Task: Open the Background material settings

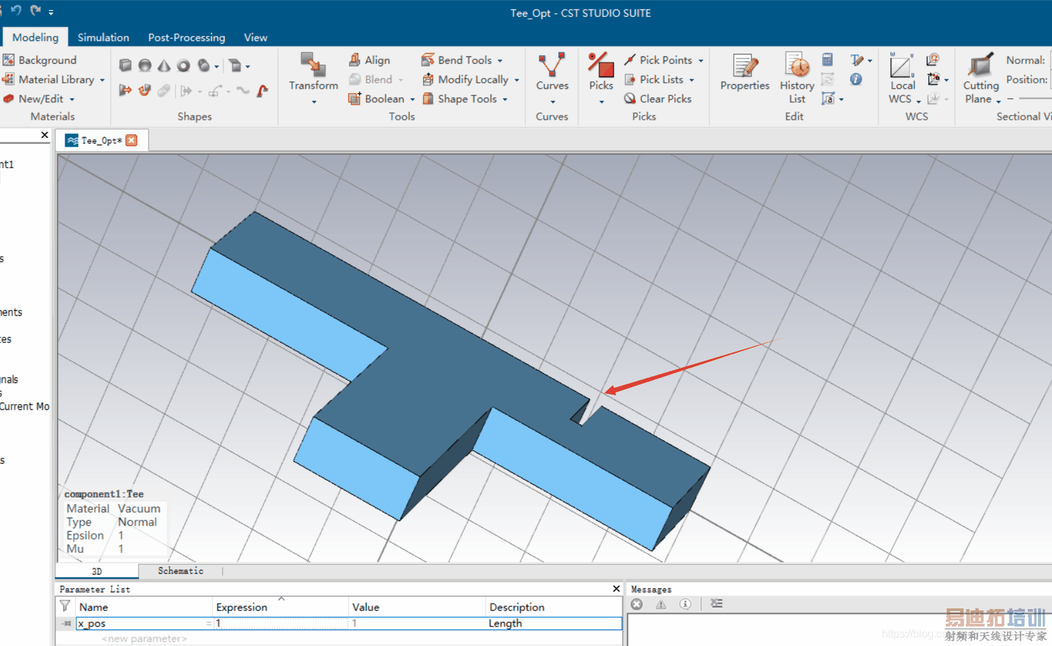Action: coord(40,60)
